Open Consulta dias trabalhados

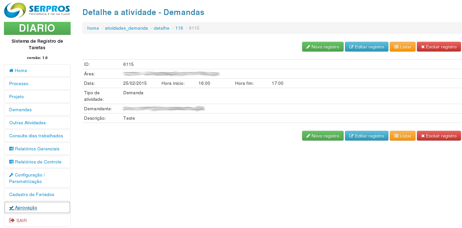36,136
